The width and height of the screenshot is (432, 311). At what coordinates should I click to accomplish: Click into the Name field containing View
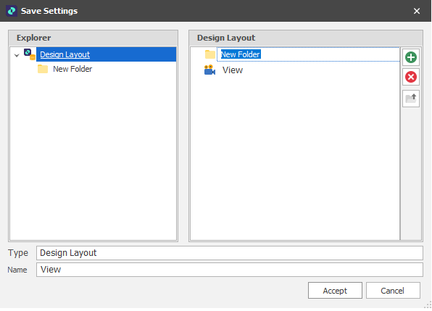point(230,270)
